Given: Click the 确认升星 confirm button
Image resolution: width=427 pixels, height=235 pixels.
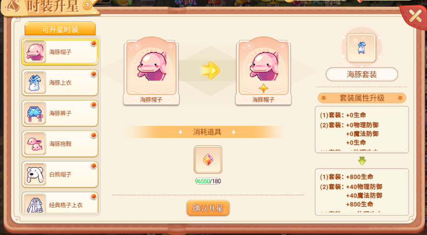Looking at the screenshot, I should 208,208.
